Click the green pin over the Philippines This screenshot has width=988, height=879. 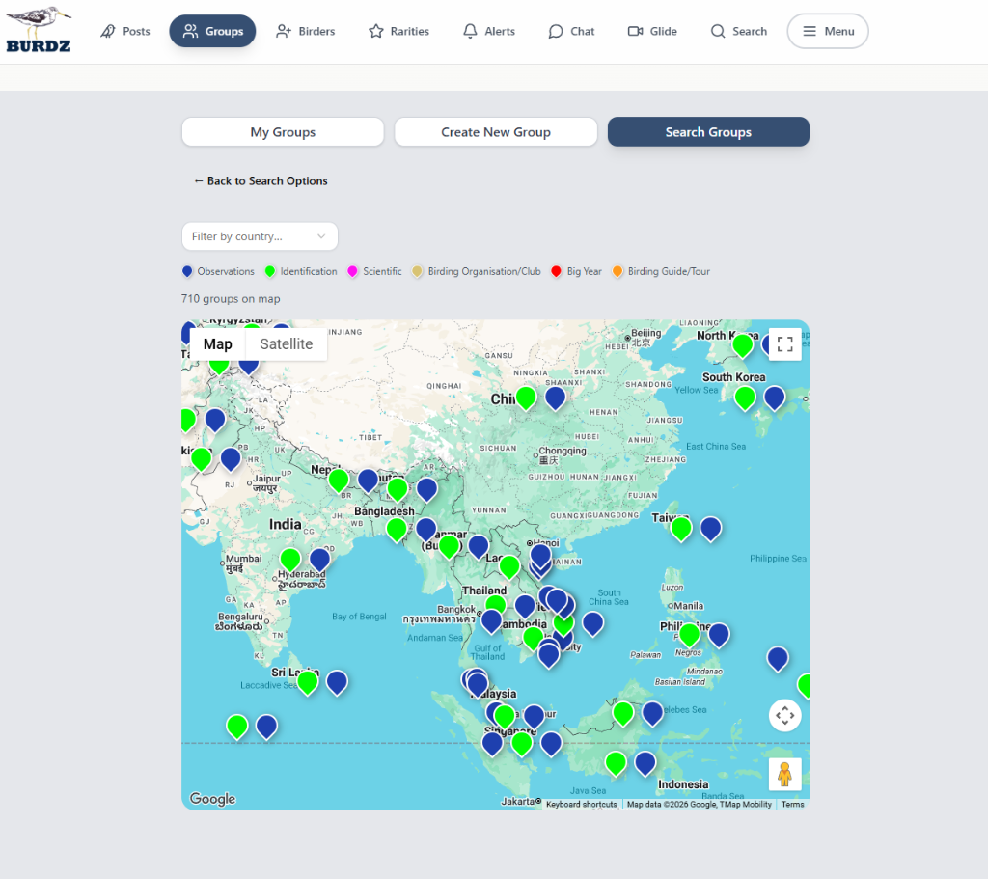689,635
